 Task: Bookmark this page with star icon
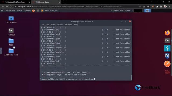(x=148, y=6)
